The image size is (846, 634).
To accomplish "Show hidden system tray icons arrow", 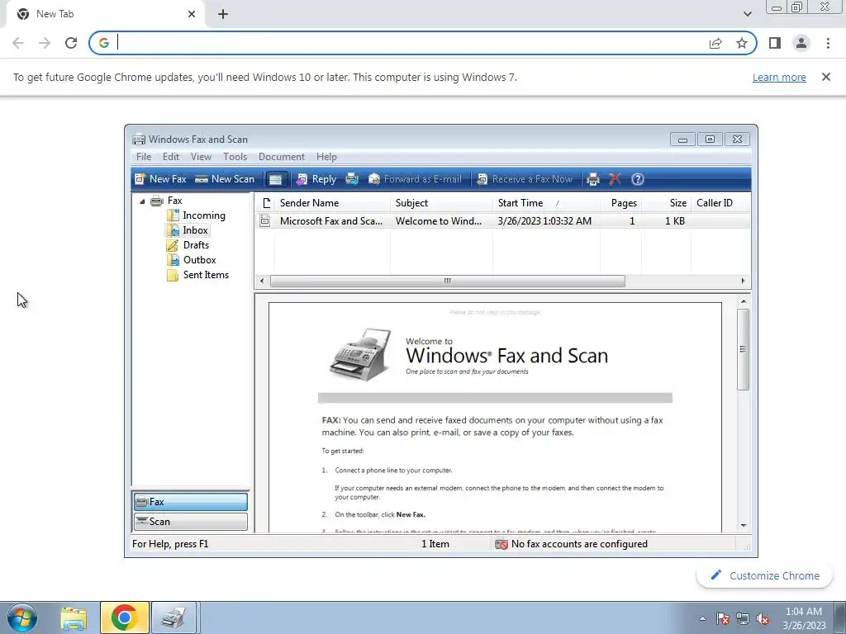I will pos(702,618).
